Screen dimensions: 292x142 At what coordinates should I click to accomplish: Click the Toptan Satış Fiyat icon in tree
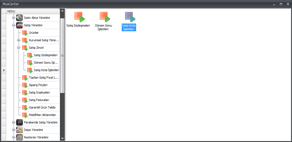pyautogui.click(x=25, y=78)
